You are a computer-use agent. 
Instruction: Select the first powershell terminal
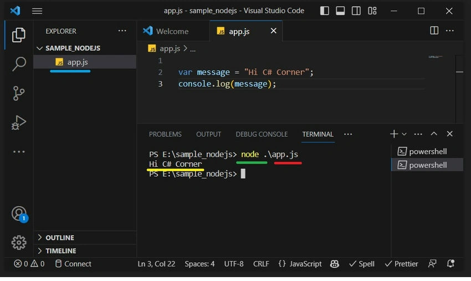[427, 151]
